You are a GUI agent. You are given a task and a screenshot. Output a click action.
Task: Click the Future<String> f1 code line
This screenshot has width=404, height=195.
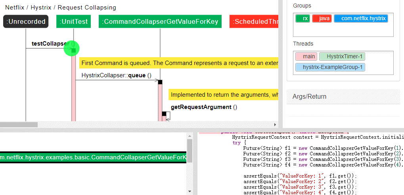[x=324, y=148]
